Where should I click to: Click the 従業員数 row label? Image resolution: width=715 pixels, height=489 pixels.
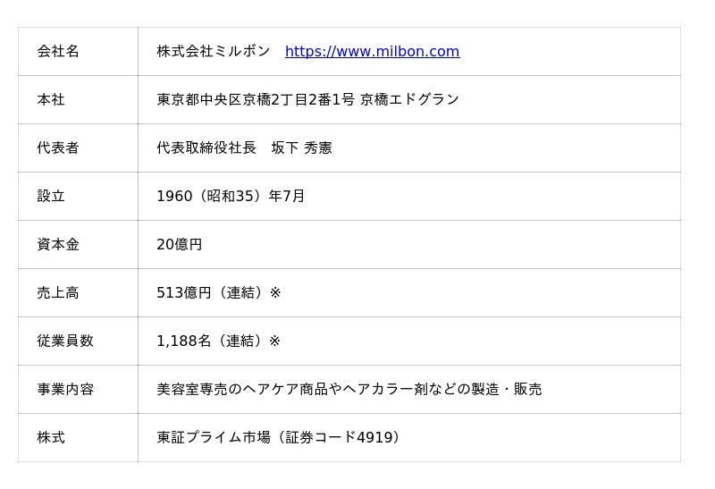(65, 341)
